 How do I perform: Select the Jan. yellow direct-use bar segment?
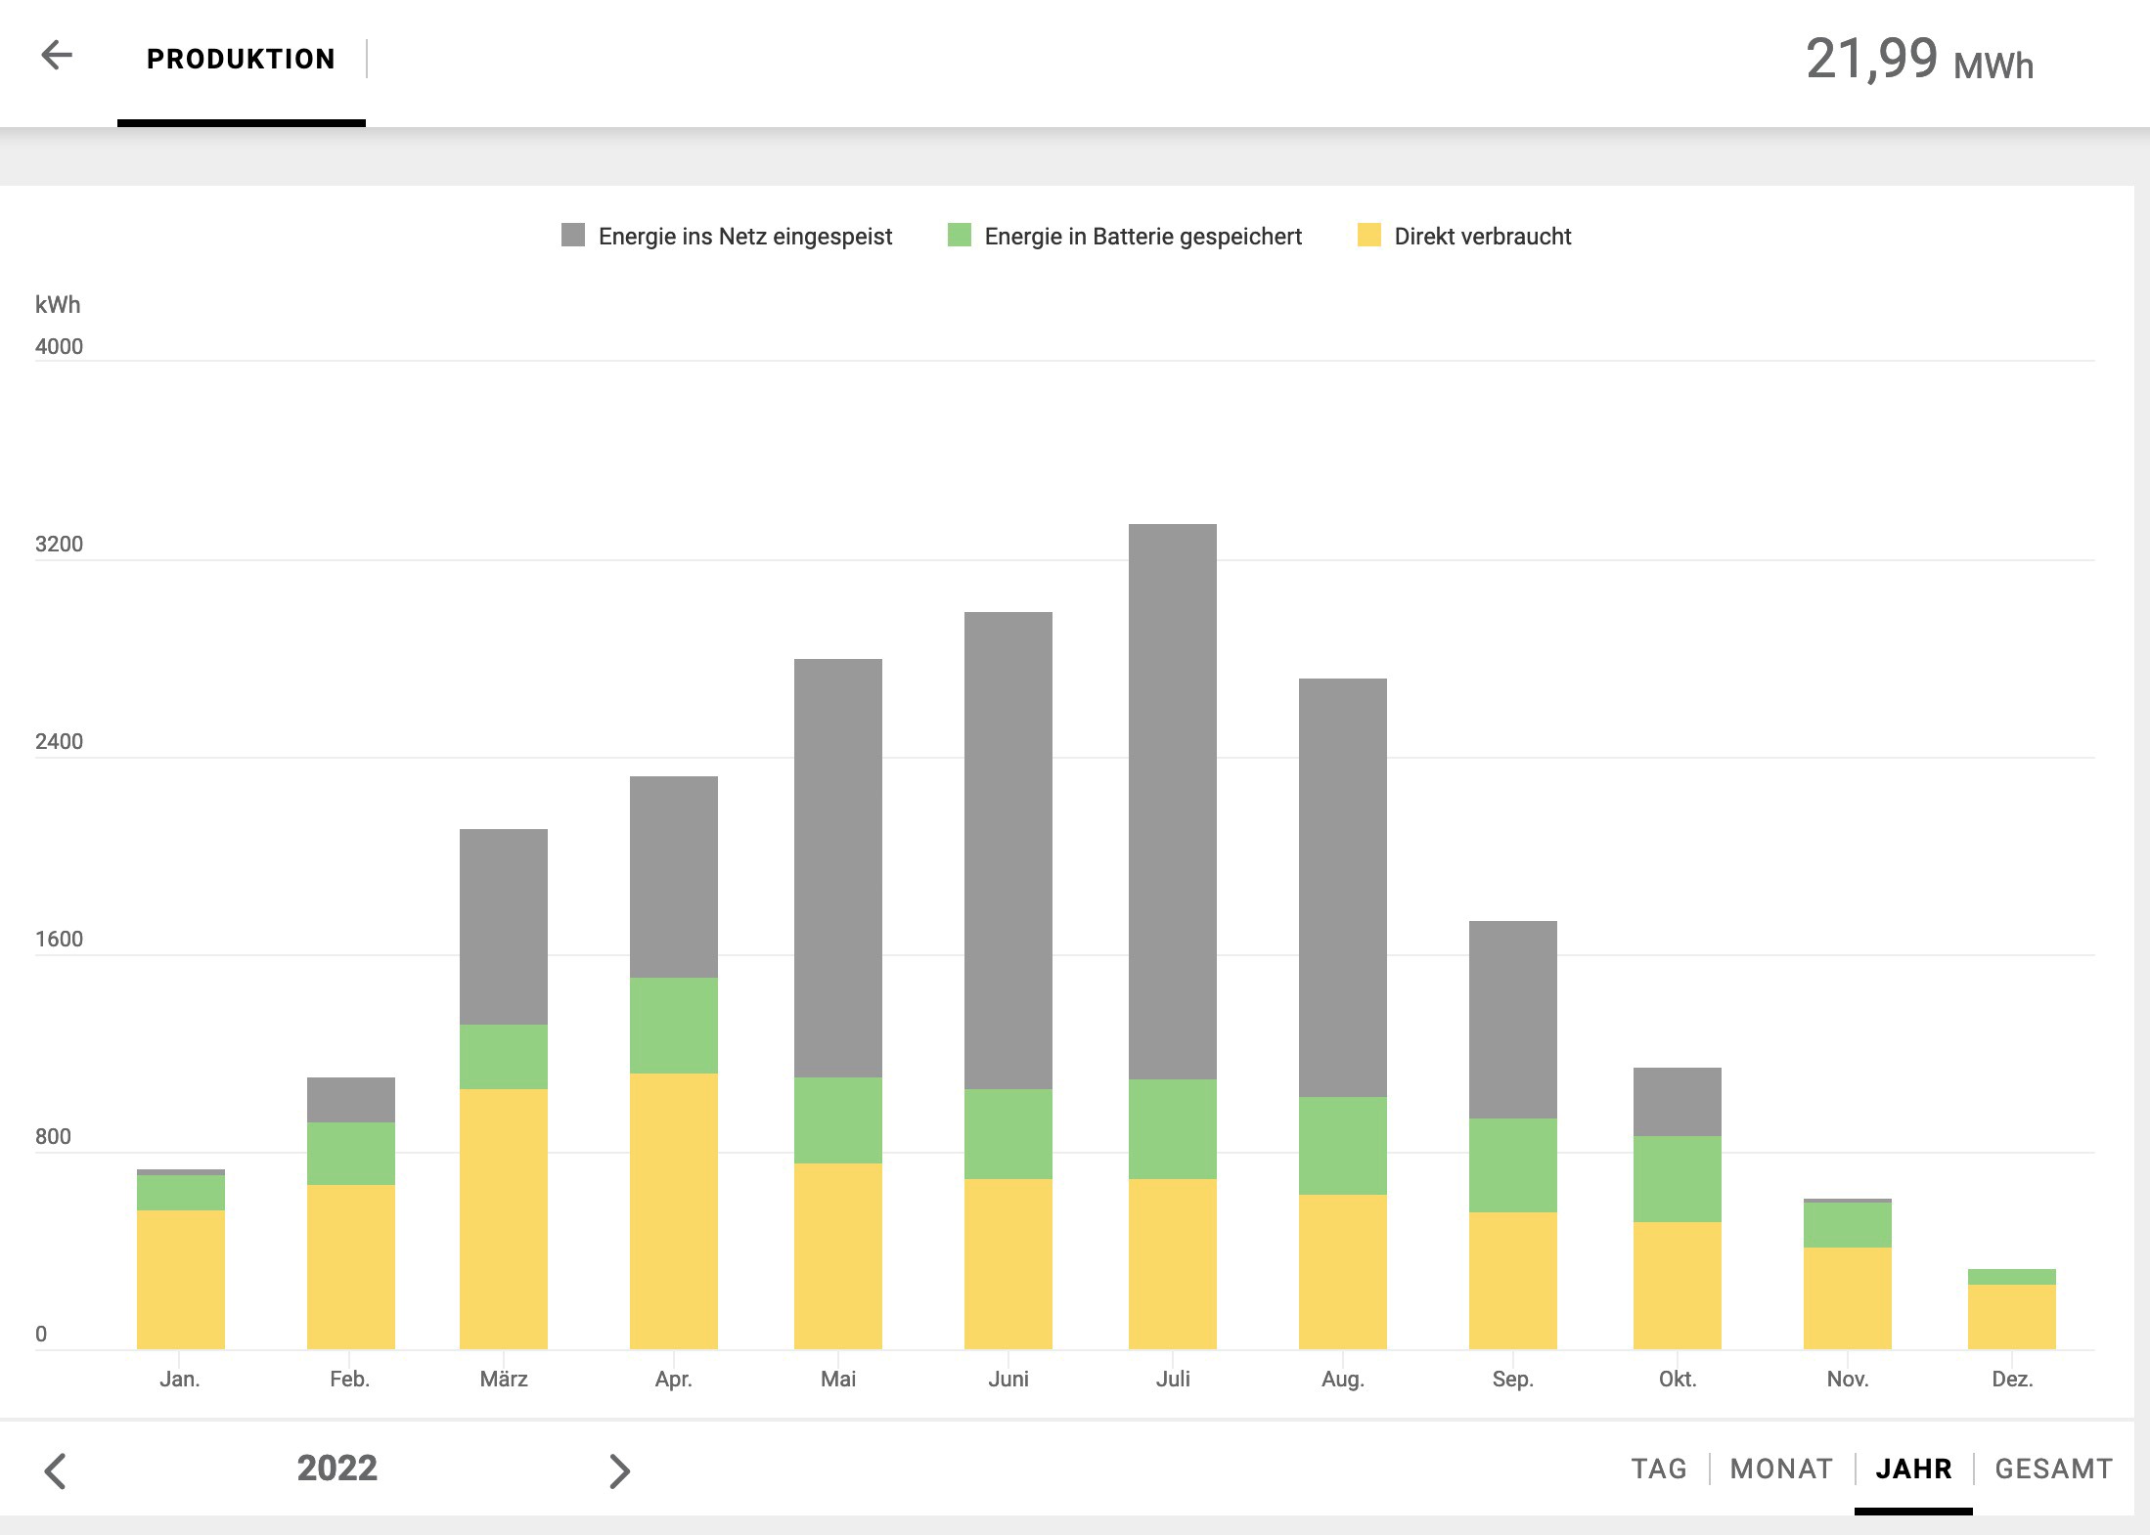tap(181, 1280)
